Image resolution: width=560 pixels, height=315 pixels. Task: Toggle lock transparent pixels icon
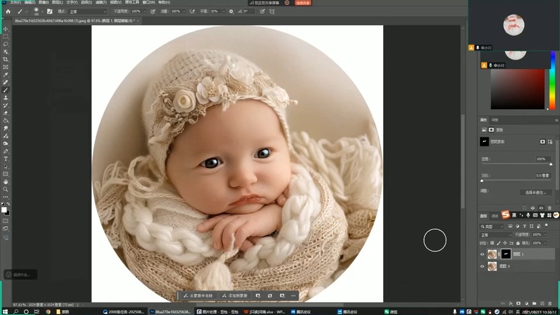492,243
